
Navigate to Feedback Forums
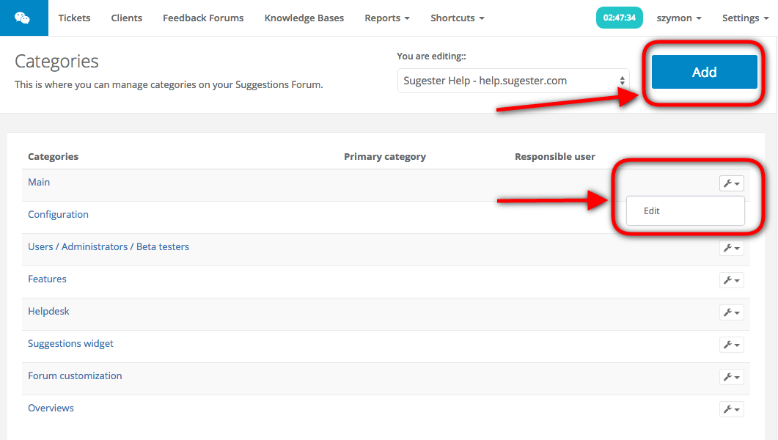(x=203, y=18)
